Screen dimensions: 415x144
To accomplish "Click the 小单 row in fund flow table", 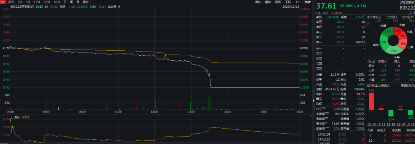I will coord(391,79).
